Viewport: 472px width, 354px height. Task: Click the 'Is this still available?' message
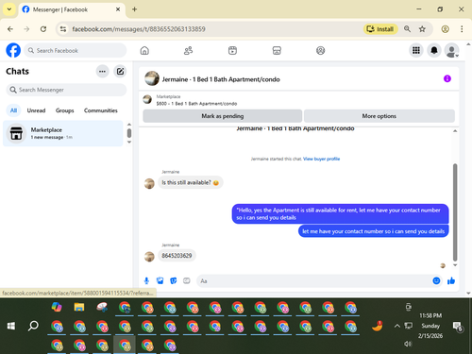[191, 182]
